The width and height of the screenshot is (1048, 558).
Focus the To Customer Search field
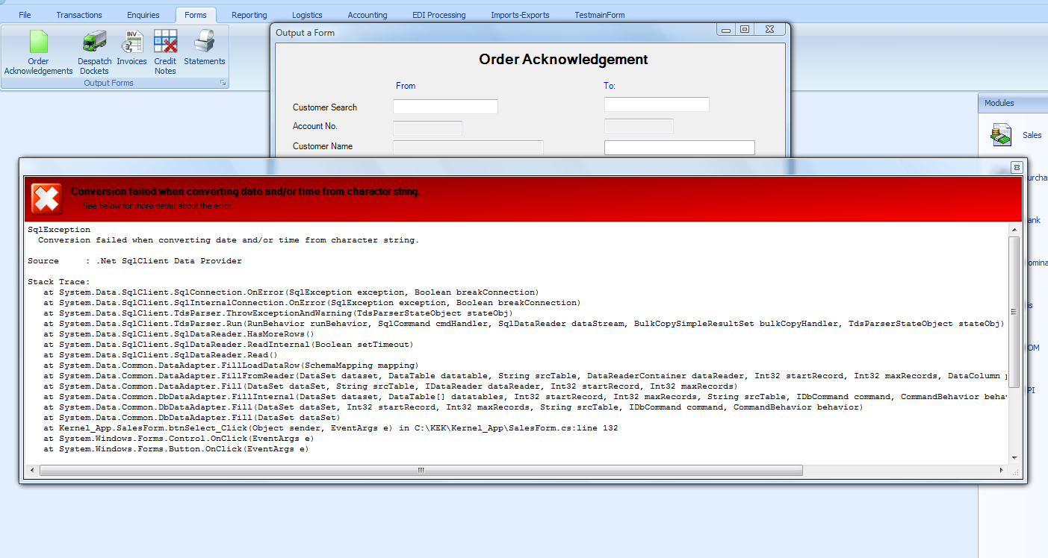click(656, 104)
